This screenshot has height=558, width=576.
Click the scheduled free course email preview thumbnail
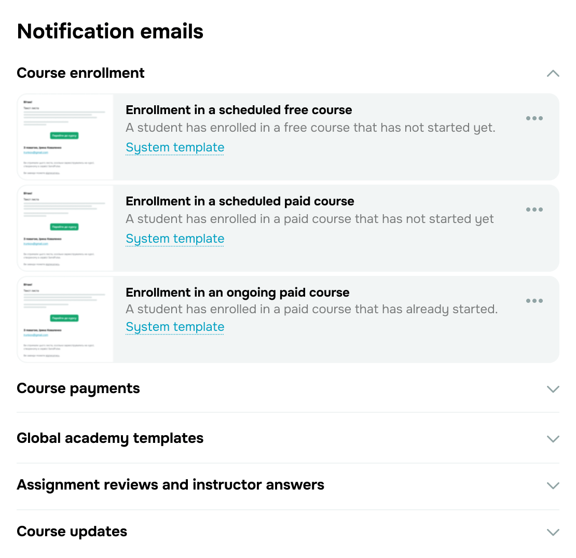coord(65,137)
